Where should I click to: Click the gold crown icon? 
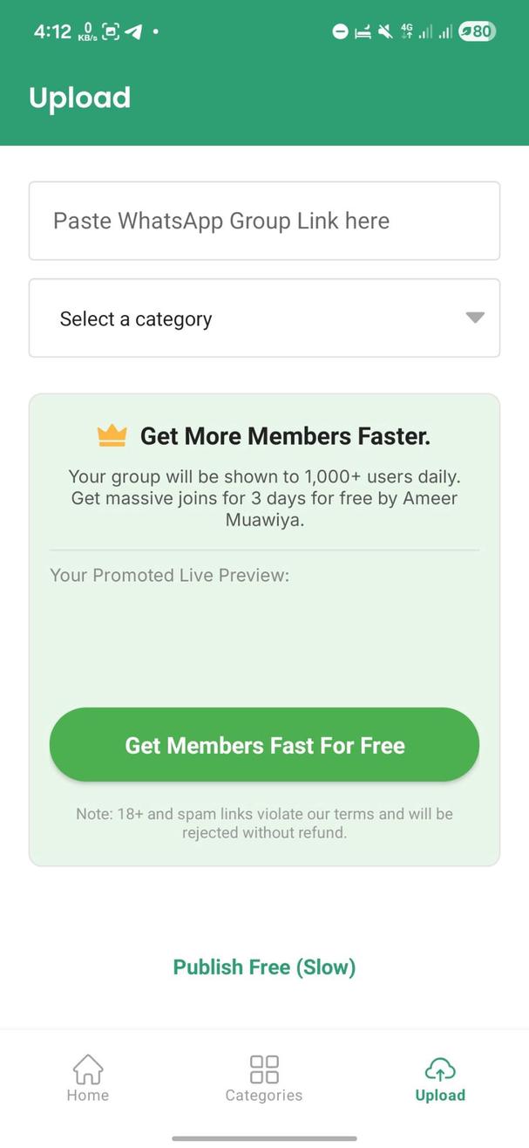pyautogui.click(x=112, y=435)
